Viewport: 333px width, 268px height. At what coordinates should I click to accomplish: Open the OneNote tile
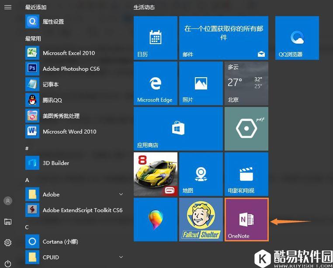coord(246,220)
